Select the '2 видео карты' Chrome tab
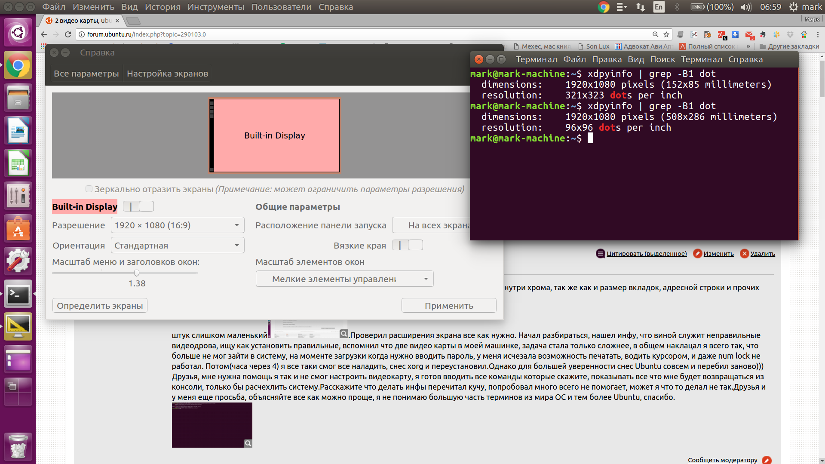Viewport: 825px width, 464px height. [83, 21]
